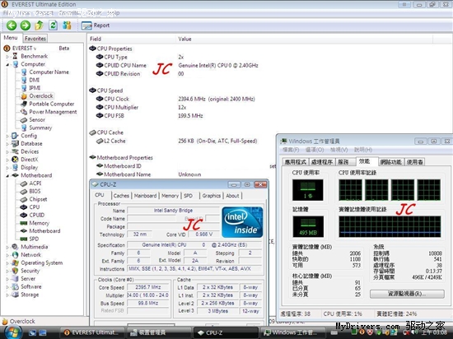The width and height of the screenshot is (453, 339).
Task: Collapse the Computer tree node
Action: click(7, 64)
